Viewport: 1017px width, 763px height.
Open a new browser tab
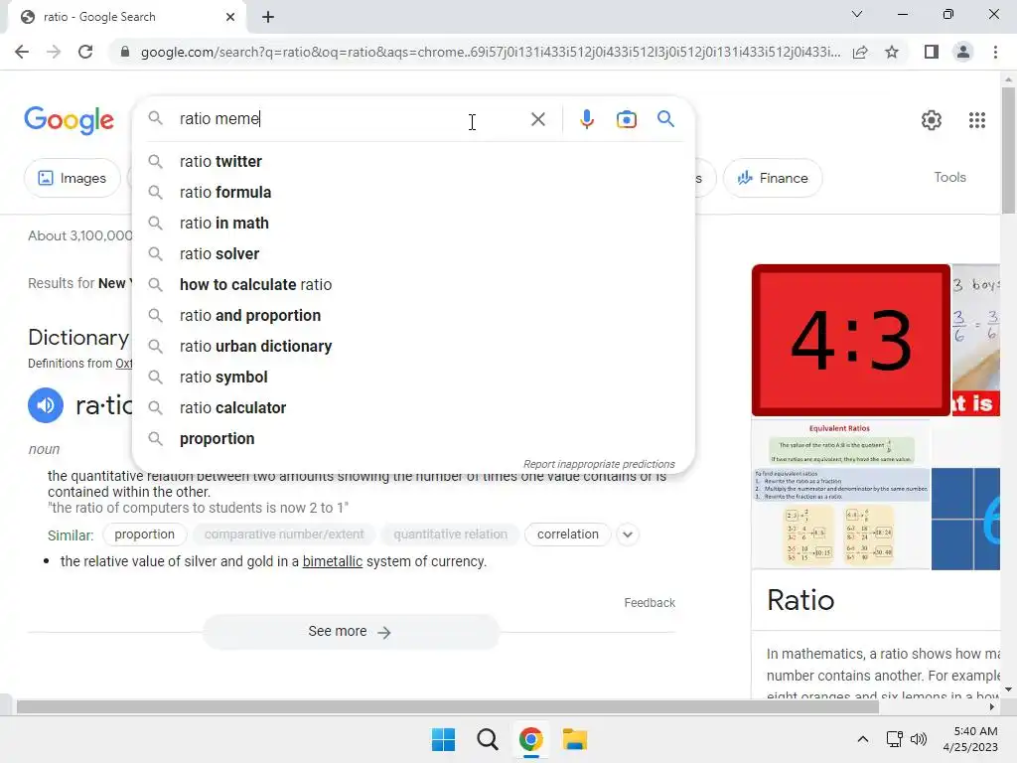tap(268, 17)
